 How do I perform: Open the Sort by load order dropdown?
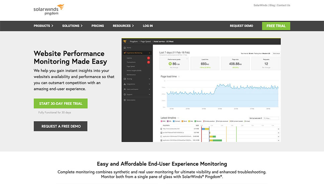tap(255, 118)
